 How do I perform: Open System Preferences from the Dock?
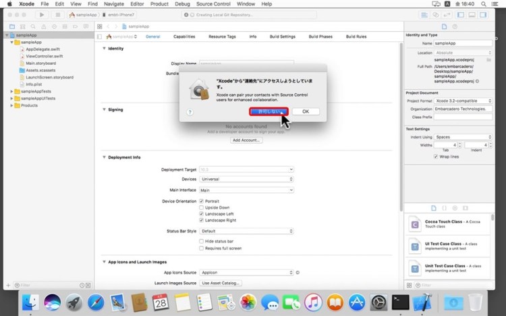378,302
